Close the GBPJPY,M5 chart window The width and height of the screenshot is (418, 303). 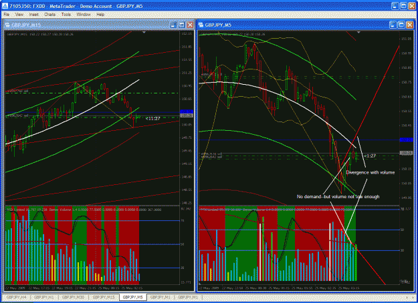[409, 25]
